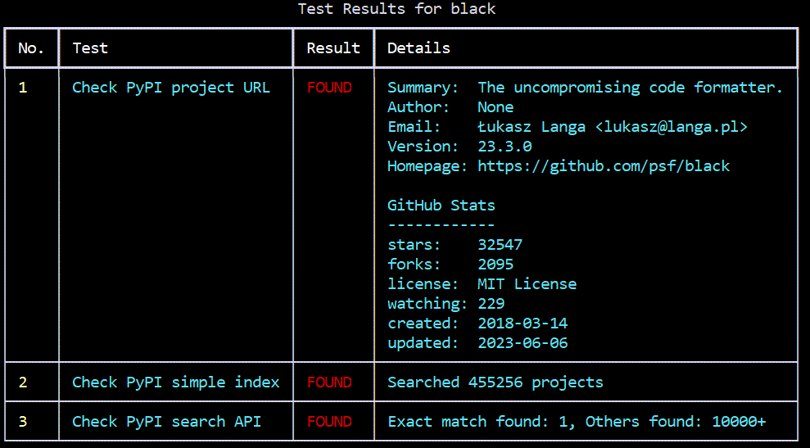Click FOUND result for search API test
Image resolution: width=810 pixels, height=448 pixels.
click(329, 421)
